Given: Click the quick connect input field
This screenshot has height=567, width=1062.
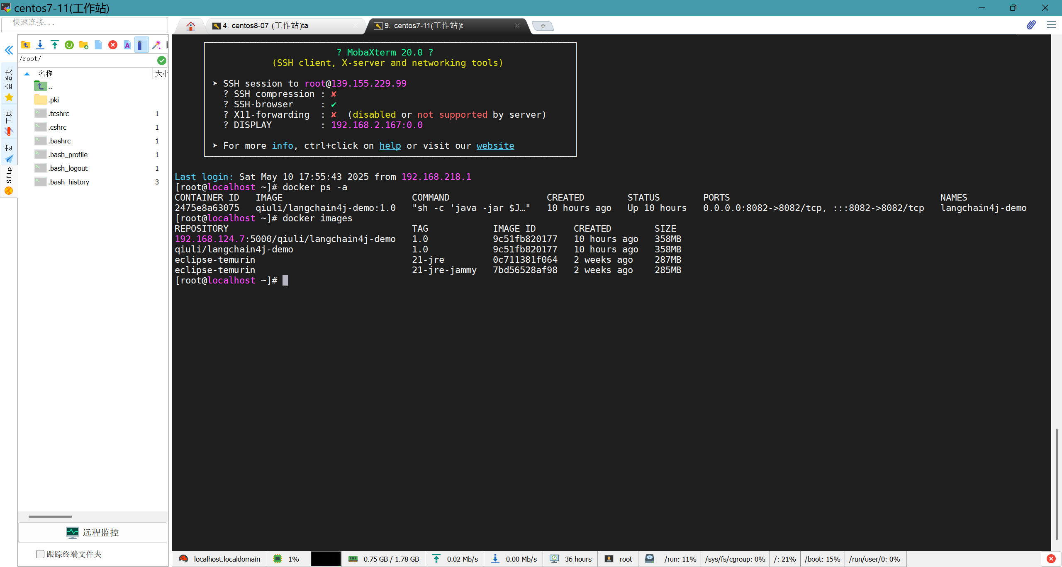Looking at the screenshot, I should click(x=85, y=23).
